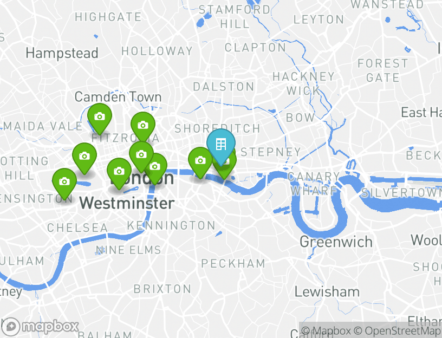The image size is (442, 338).
Task: Select the blue building marker near Shoreditch
Action: 220,145
